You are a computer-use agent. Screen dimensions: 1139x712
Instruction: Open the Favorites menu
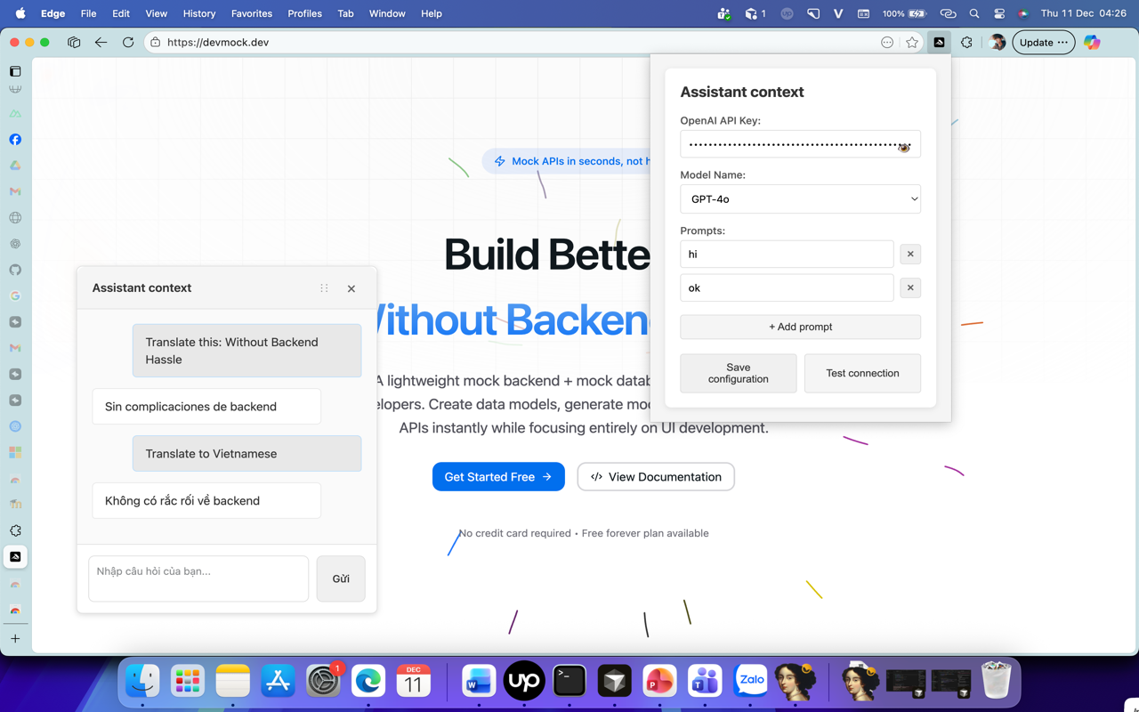click(x=251, y=13)
